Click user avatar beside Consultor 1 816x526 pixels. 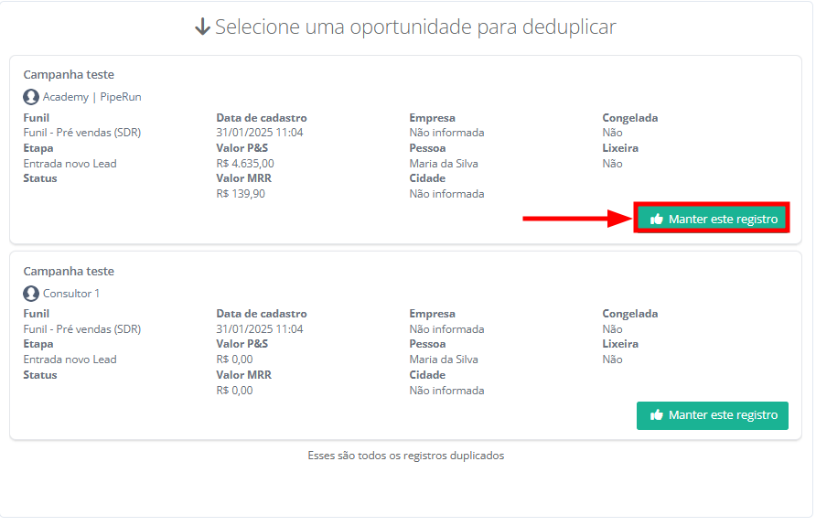pyautogui.click(x=31, y=294)
